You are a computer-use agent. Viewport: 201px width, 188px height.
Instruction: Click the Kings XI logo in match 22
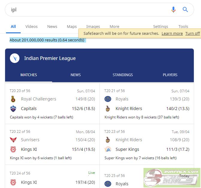pyautogui.click(x=13, y=149)
